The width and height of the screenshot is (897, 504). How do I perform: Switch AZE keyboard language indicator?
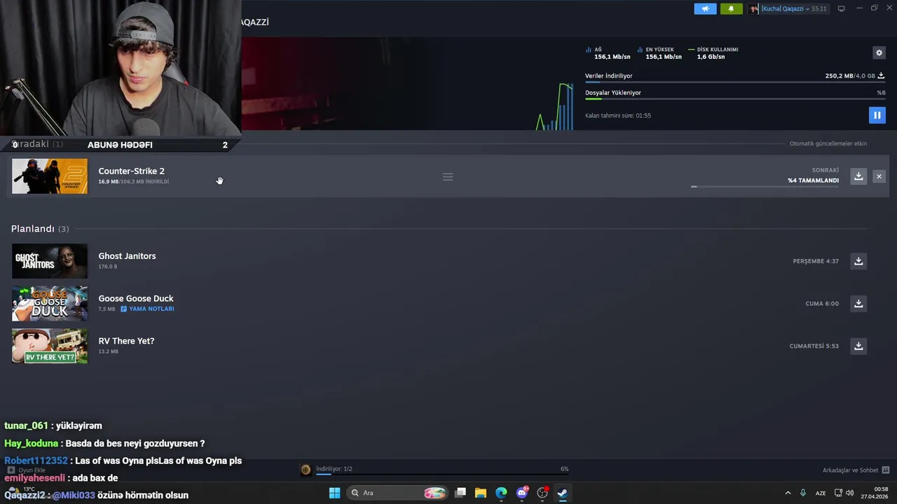821,493
